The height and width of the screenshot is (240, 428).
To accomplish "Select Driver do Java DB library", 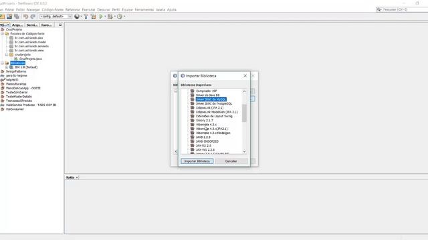I will pyautogui.click(x=208, y=95).
